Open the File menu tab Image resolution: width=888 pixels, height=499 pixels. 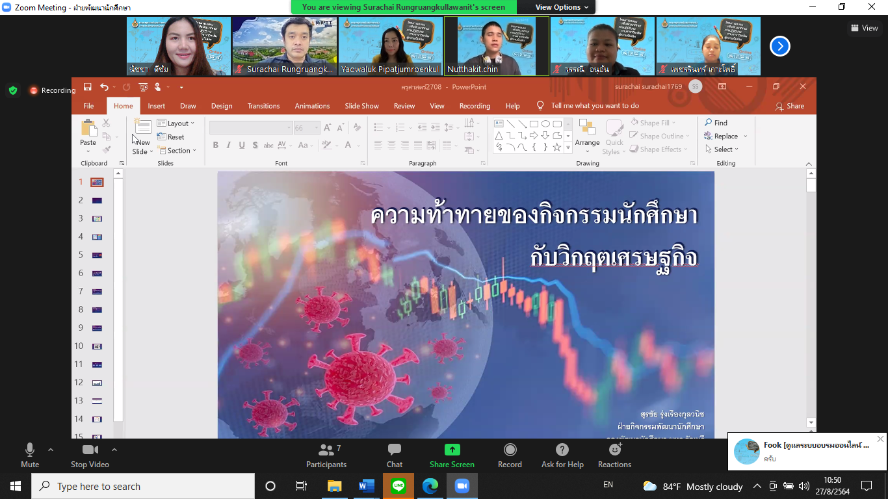point(89,106)
